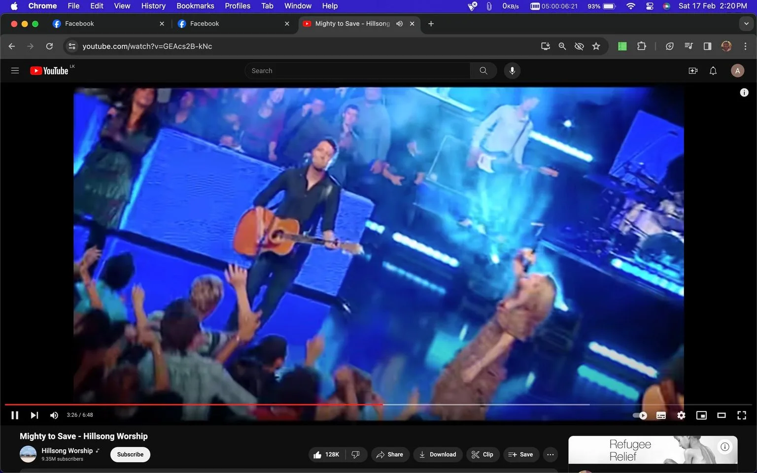Open YouTube notifications bell
This screenshot has width=757, height=473.
[713, 71]
